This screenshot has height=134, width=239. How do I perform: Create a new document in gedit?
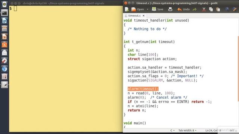(127, 9)
